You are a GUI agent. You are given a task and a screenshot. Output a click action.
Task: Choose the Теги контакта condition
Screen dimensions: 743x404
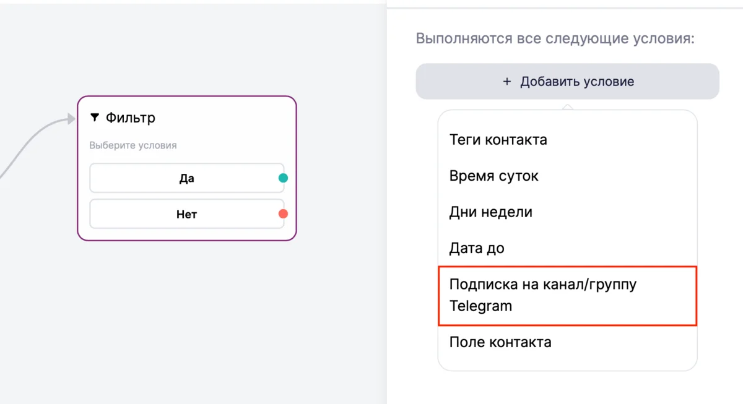click(x=498, y=140)
